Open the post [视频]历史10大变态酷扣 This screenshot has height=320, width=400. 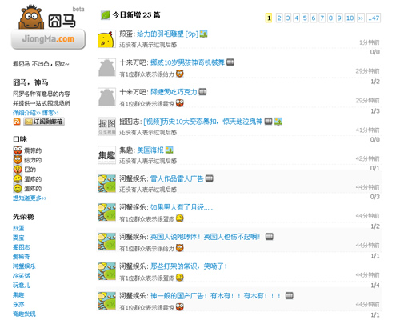click(x=203, y=122)
